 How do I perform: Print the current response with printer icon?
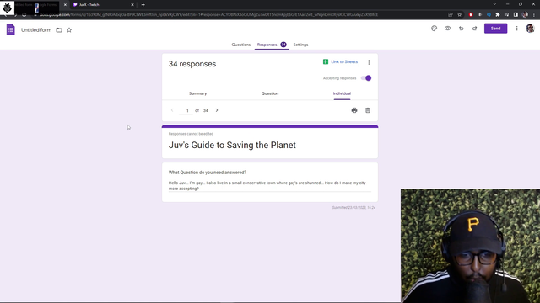(354, 110)
